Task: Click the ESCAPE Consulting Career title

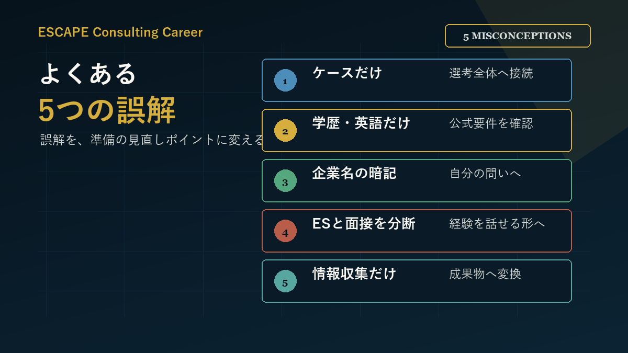Action: 120,32
